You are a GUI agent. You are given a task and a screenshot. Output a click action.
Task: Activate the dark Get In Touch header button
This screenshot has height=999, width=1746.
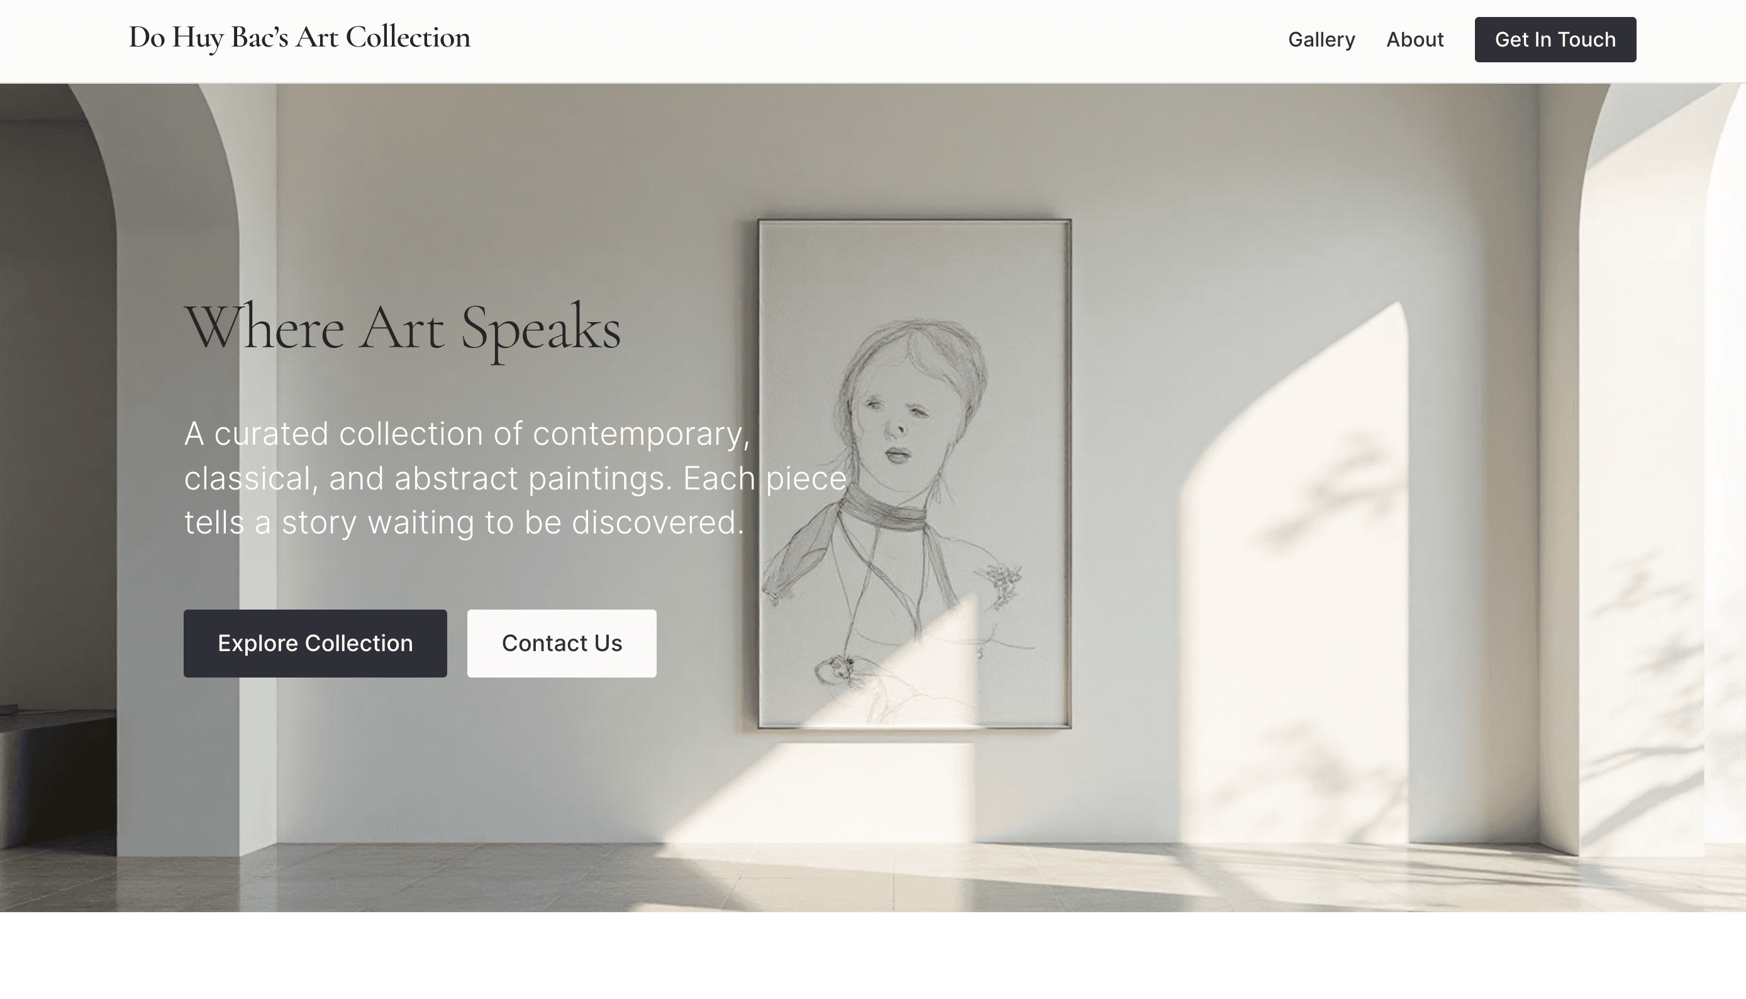tap(1555, 39)
